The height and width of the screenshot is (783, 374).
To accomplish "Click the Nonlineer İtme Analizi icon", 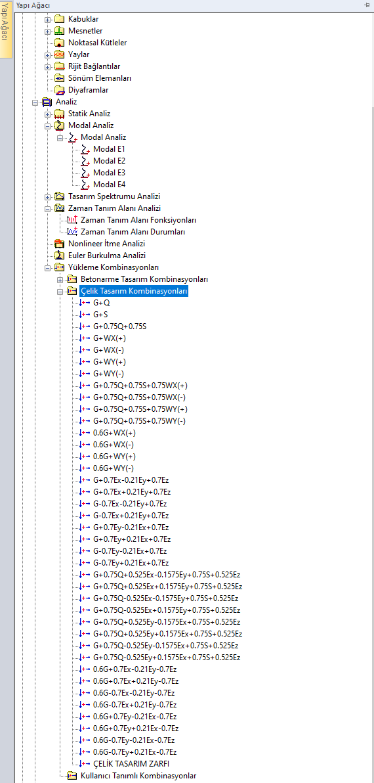I will [60, 244].
